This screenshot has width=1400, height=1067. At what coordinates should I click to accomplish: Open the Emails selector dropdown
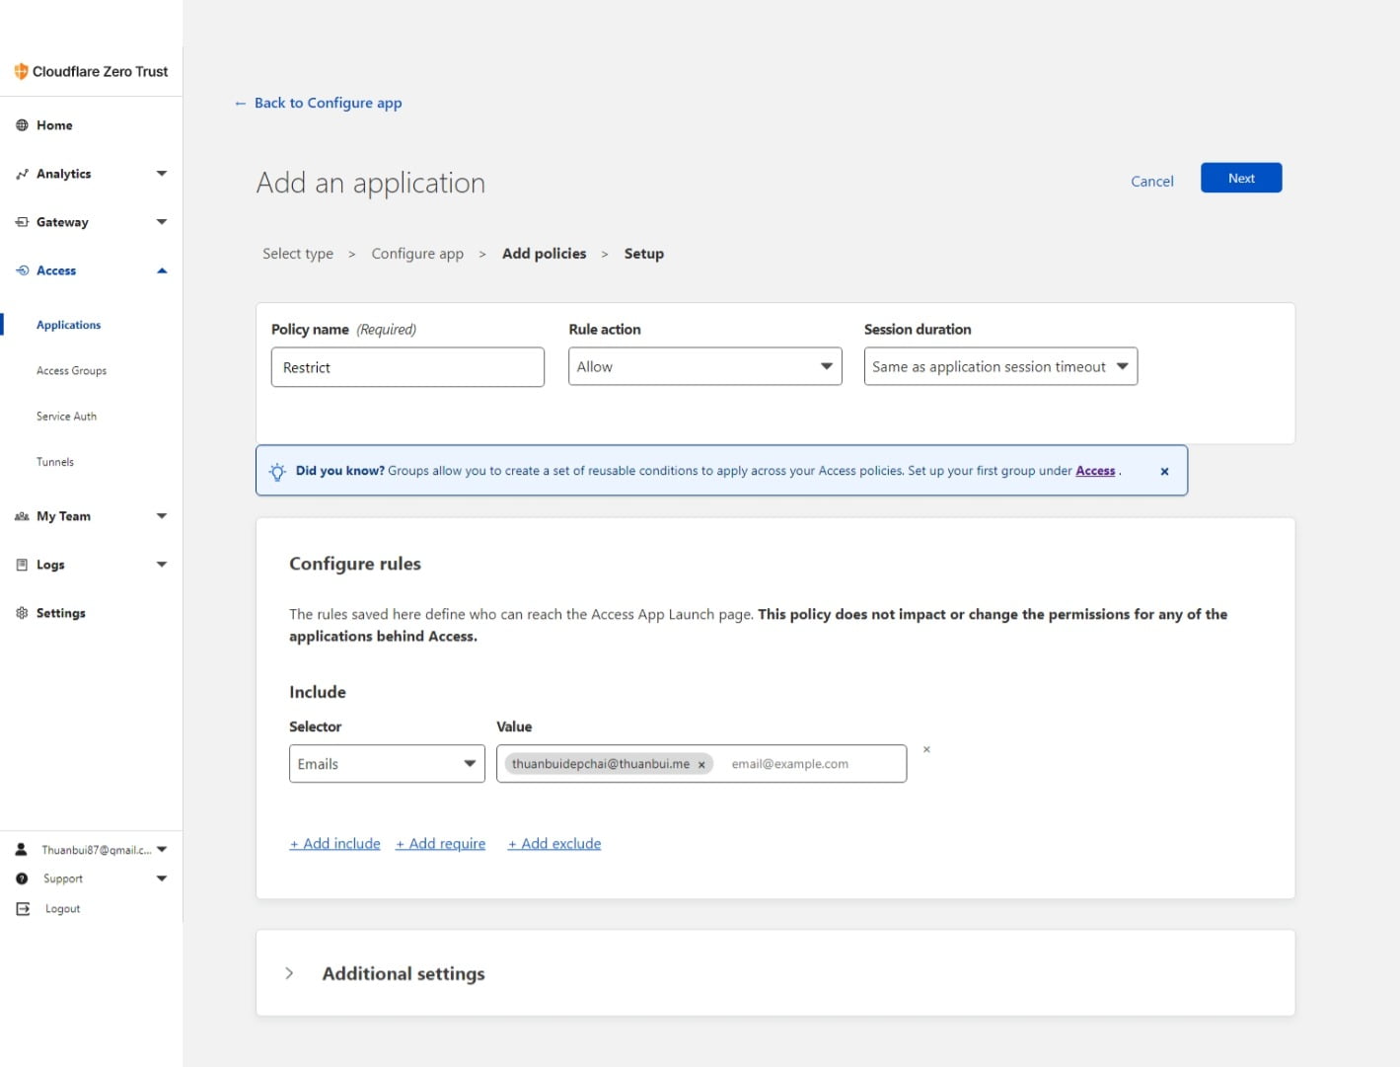tap(386, 764)
